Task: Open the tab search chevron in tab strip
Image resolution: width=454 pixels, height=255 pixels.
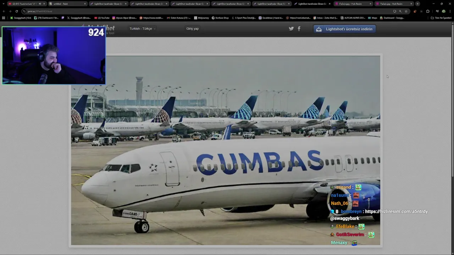Action: tap(3, 4)
